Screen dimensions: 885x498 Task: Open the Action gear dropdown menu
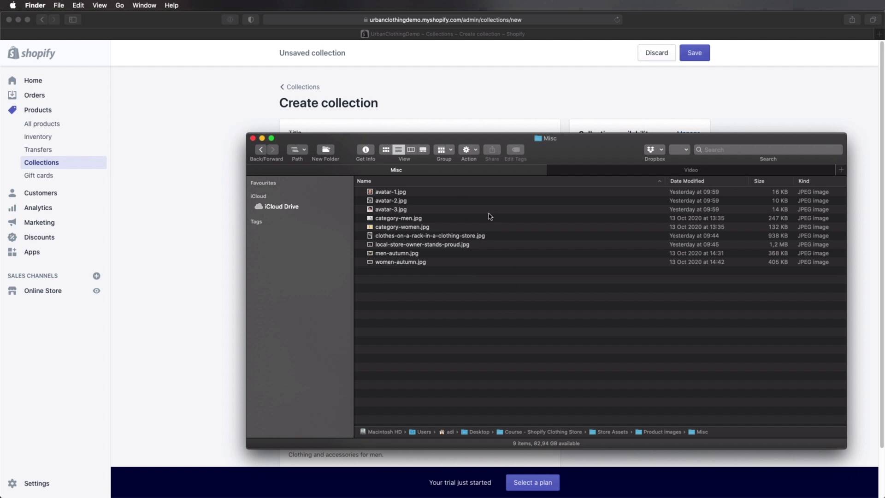coord(469,150)
